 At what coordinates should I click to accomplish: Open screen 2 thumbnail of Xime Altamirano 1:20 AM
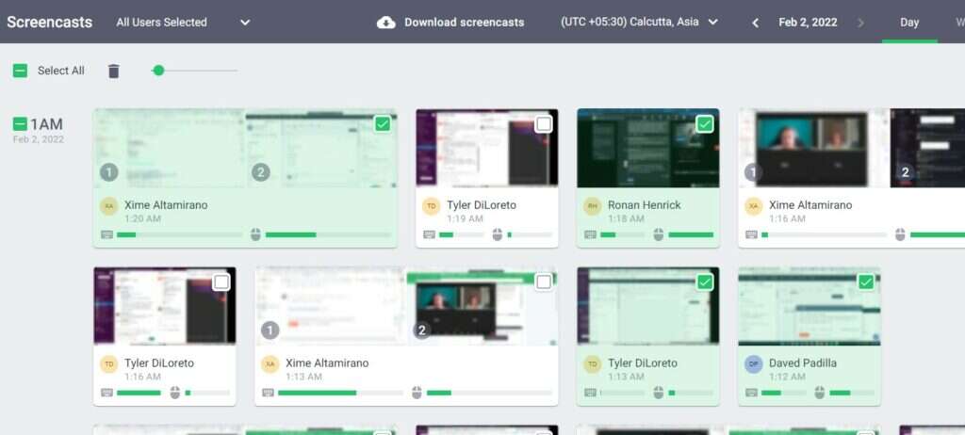tap(321, 148)
